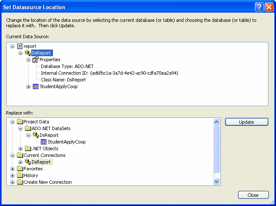Expand the .NET Objects node
Viewport: 276px width, 206px height.
[20, 149]
